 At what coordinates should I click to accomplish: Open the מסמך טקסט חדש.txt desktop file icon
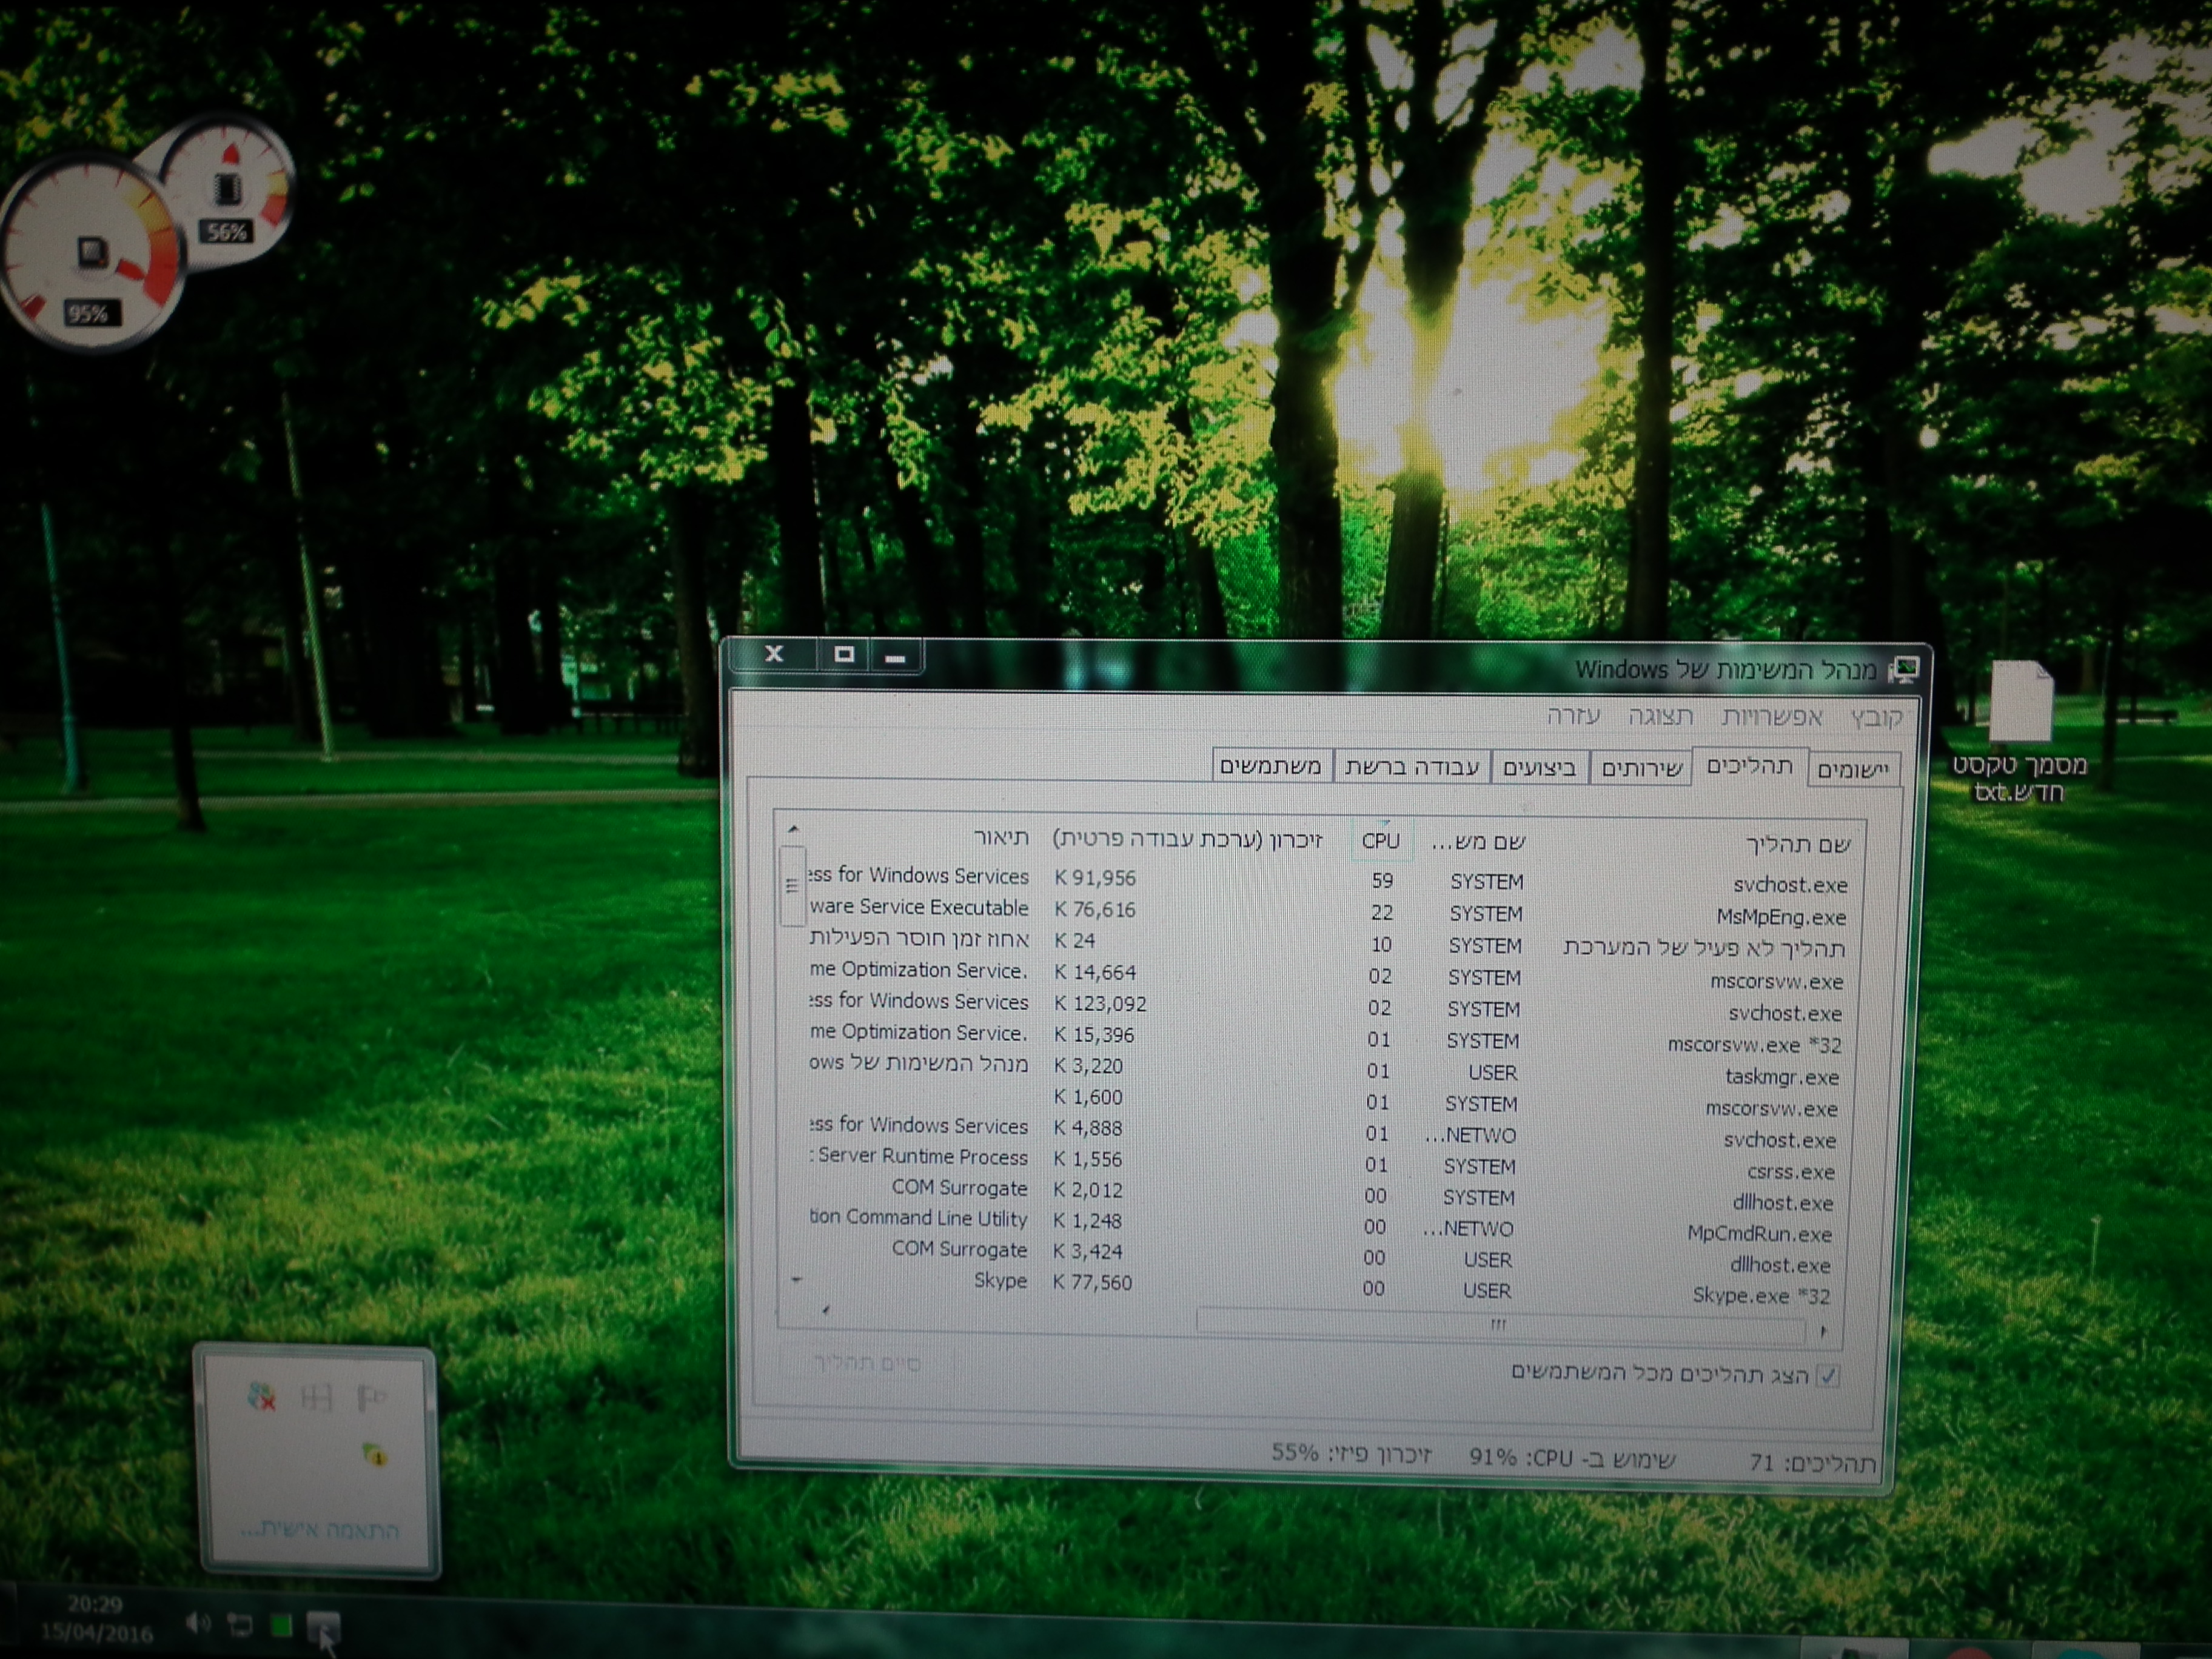point(2020,732)
